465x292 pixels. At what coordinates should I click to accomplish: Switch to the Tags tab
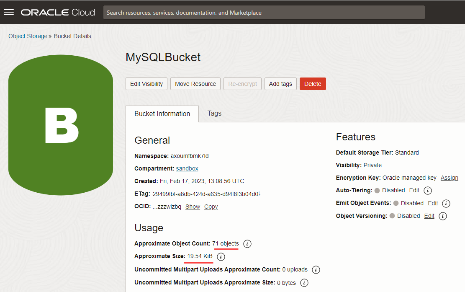(214, 114)
